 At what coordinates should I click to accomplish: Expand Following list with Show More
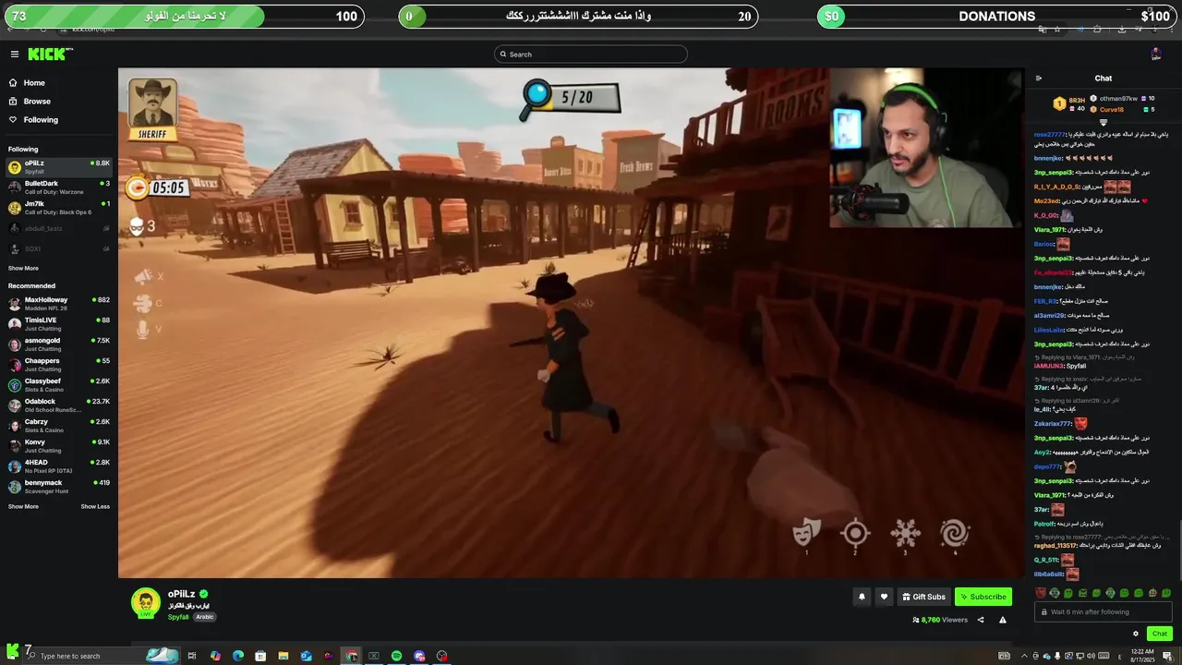[23, 268]
